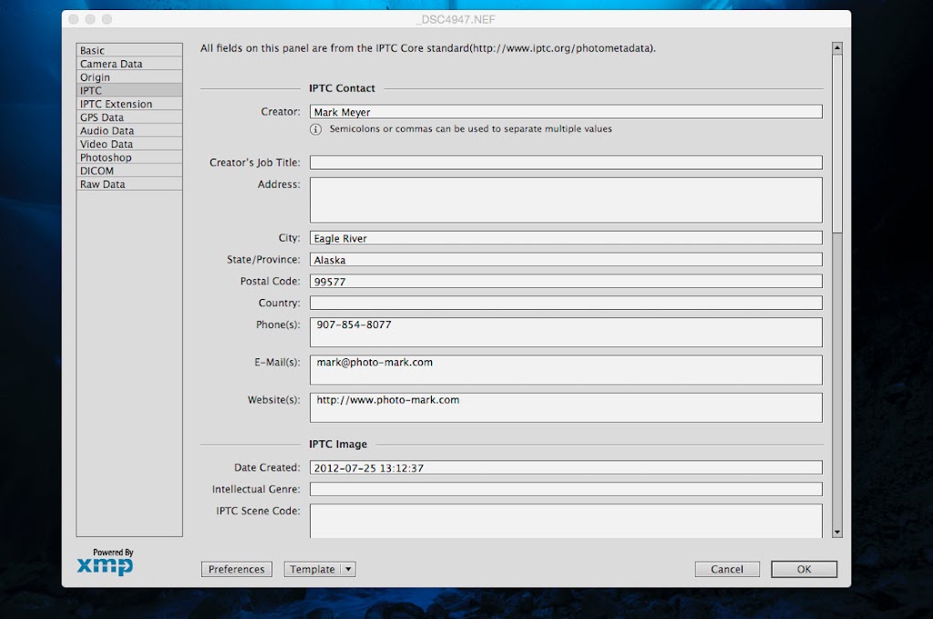
Task: Select the DICOM panel
Action: pos(129,170)
